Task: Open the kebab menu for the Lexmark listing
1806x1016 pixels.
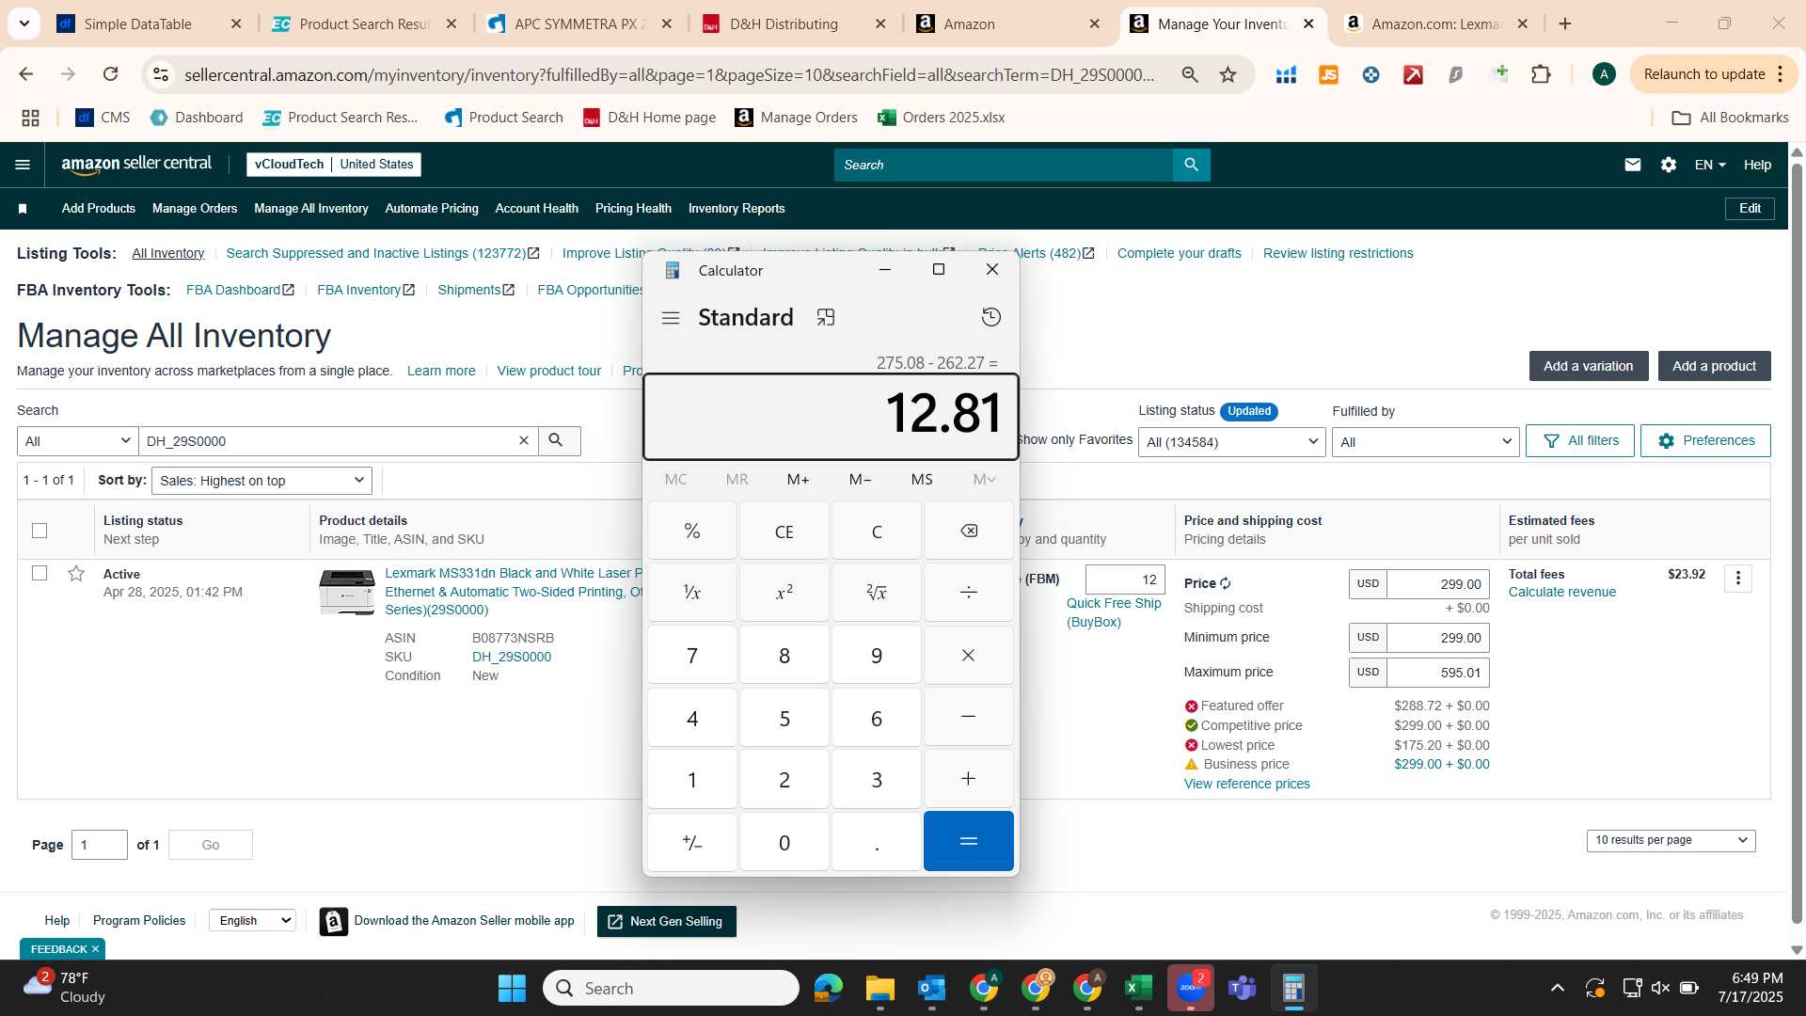Action: click(x=1738, y=578)
